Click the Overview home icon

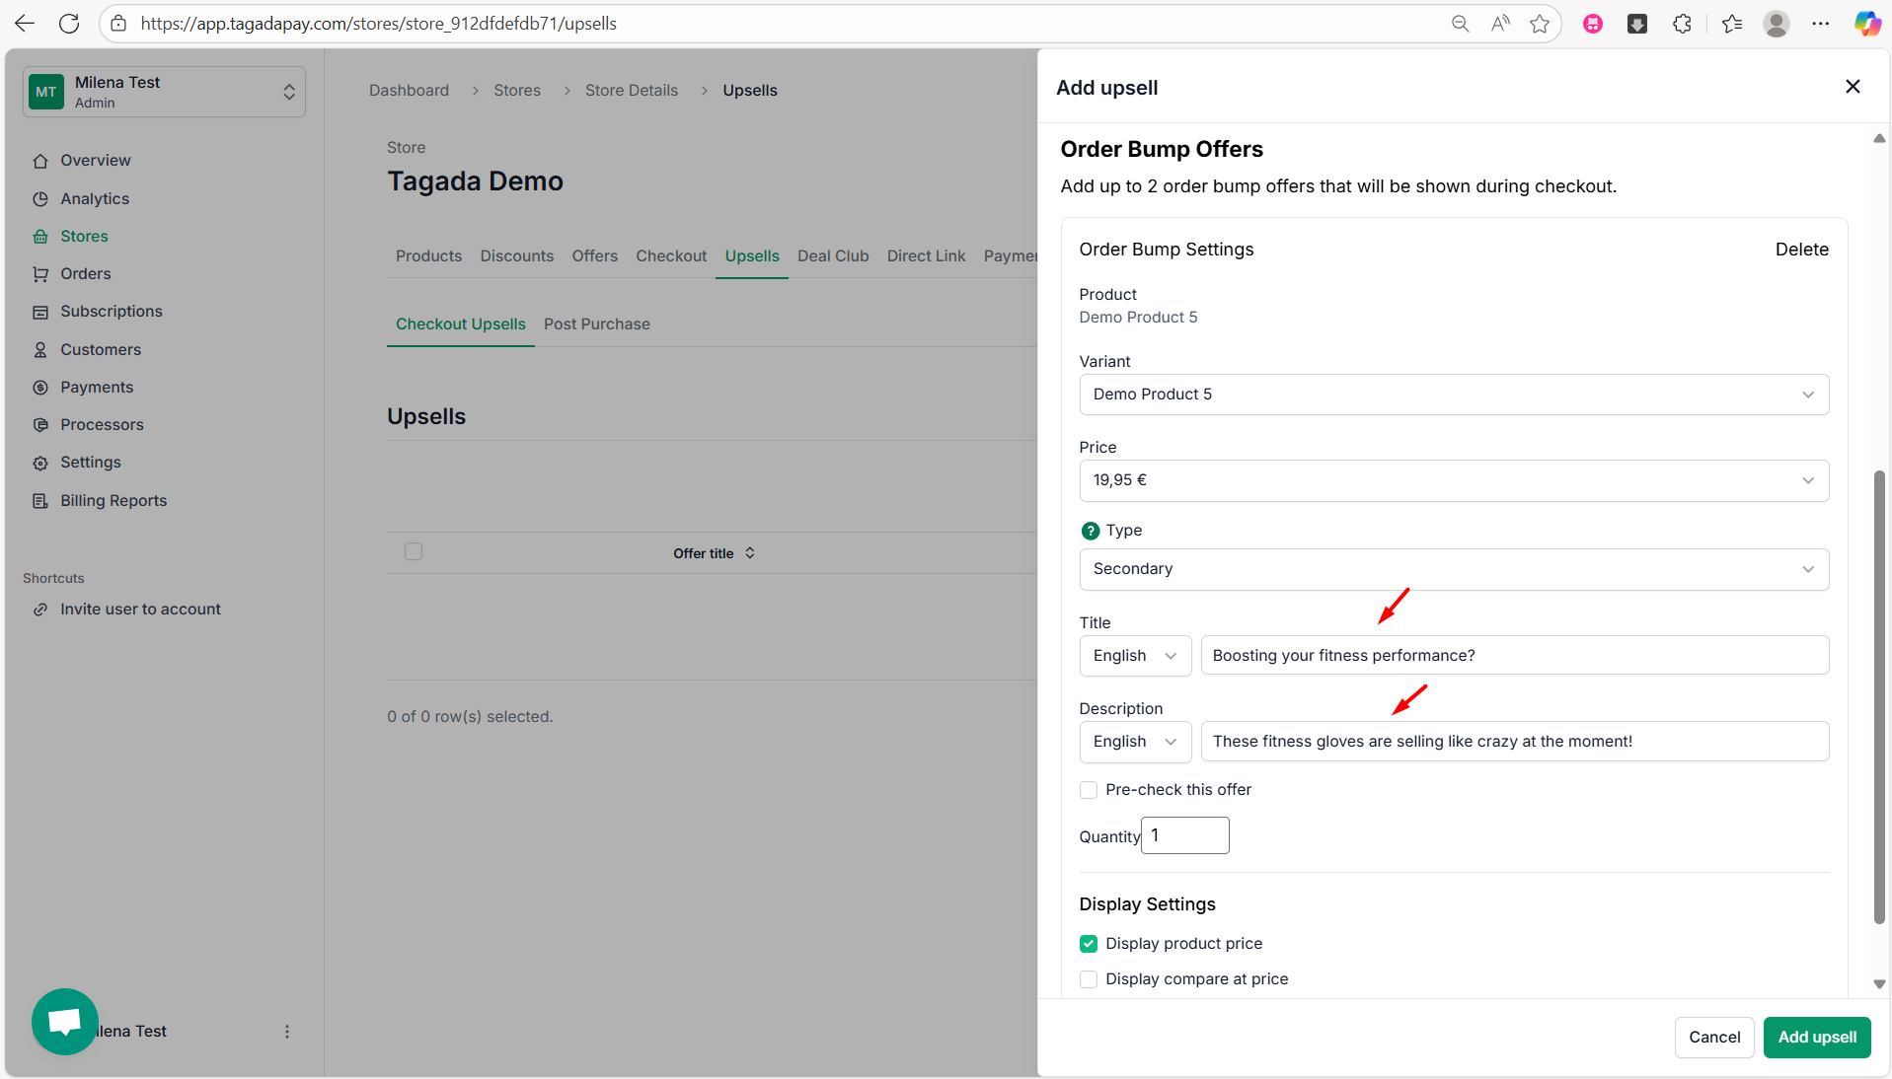[40, 161]
